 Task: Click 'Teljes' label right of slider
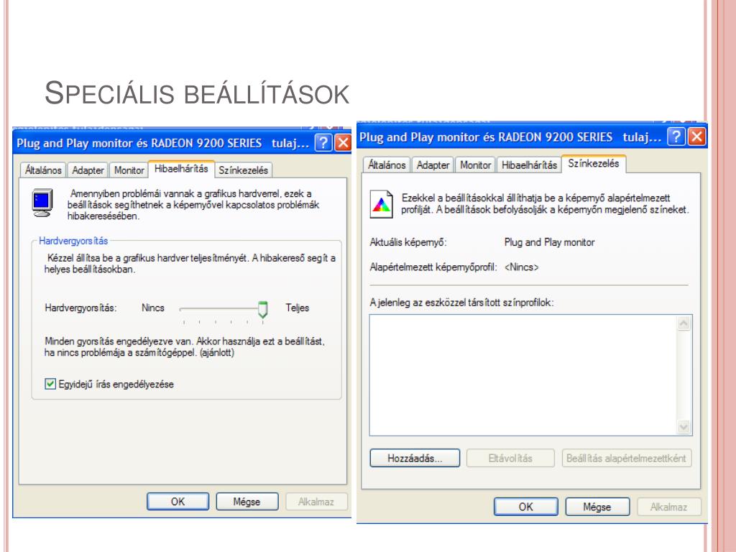pos(297,308)
